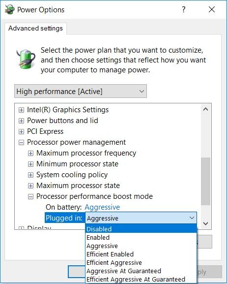Screen dimensions: 227x284
Task: Click the settings list scroll up arrow
Action: tap(206, 109)
